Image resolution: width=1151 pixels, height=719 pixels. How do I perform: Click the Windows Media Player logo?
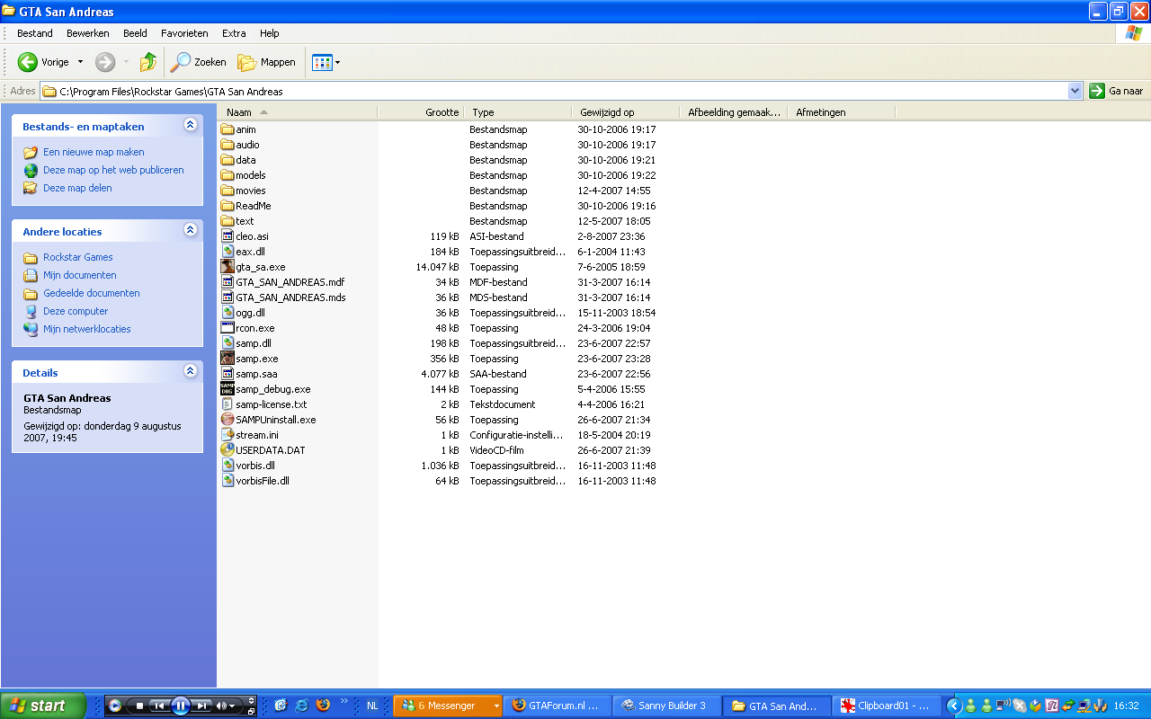(115, 706)
